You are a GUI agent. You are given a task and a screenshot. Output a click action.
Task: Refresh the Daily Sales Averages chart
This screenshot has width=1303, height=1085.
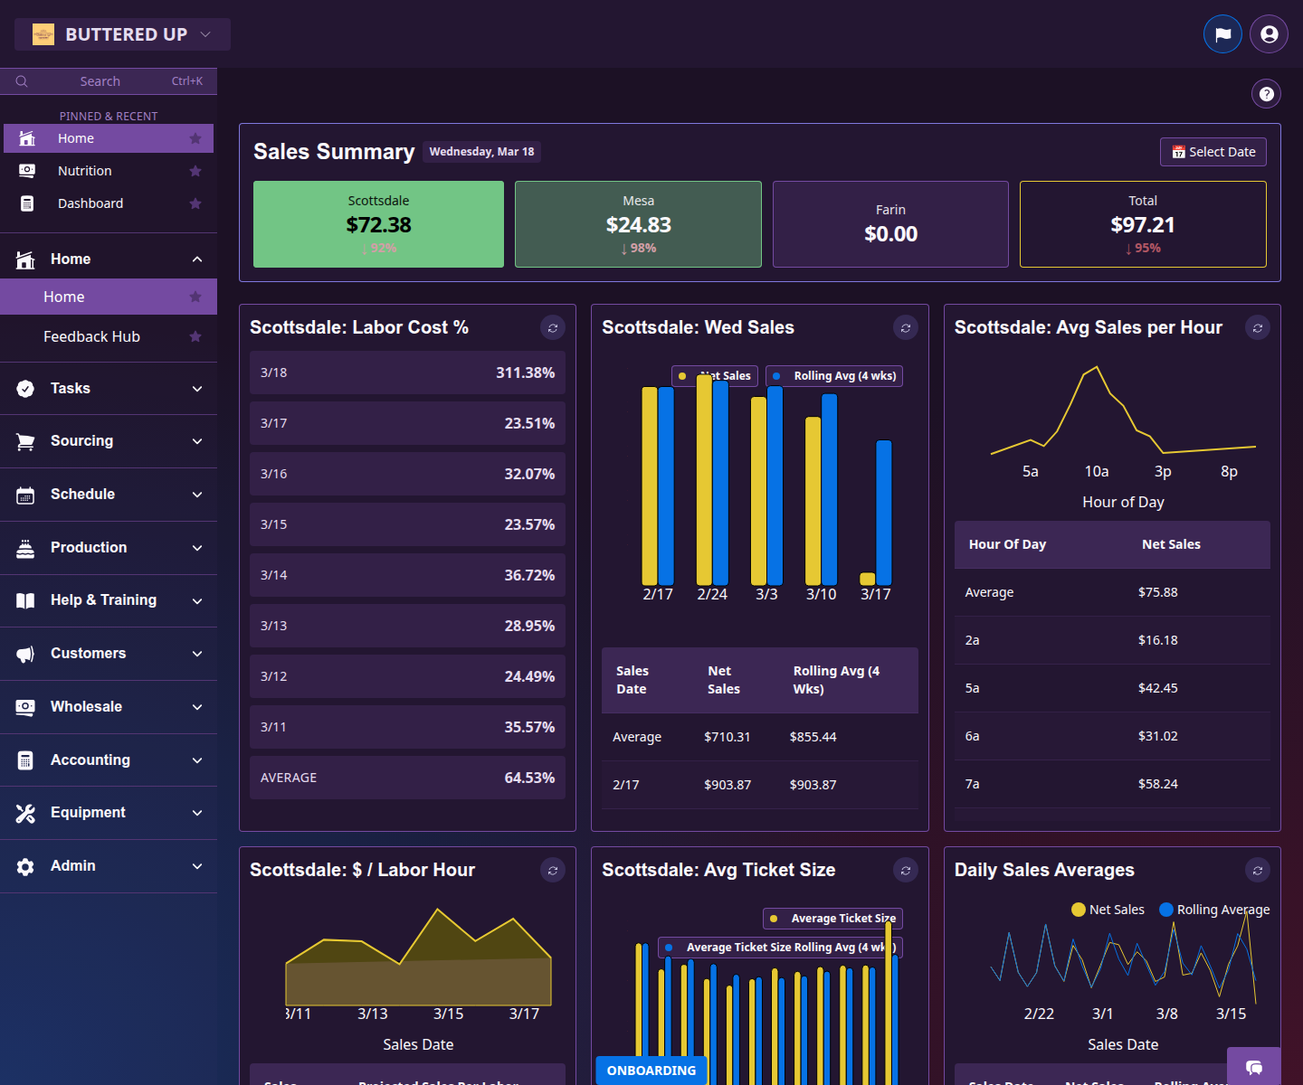click(x=1258, y=870)
